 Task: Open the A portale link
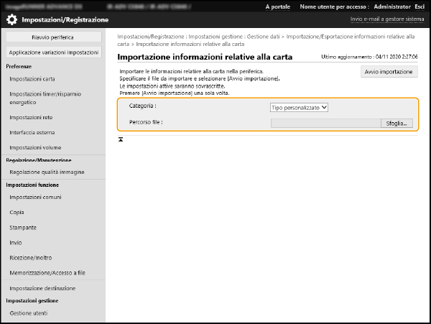tap(278, 6)
